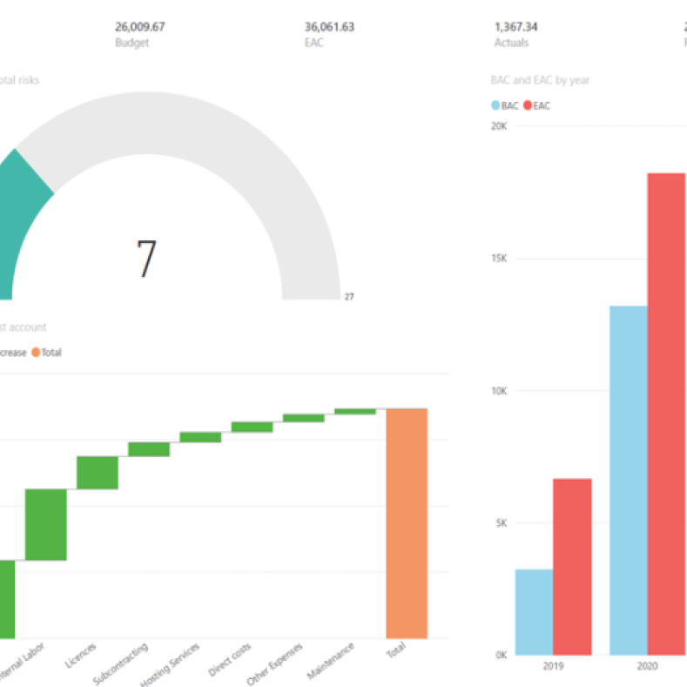Select the orange Total waterfall bar
The image size is (687, 687).
407,523
